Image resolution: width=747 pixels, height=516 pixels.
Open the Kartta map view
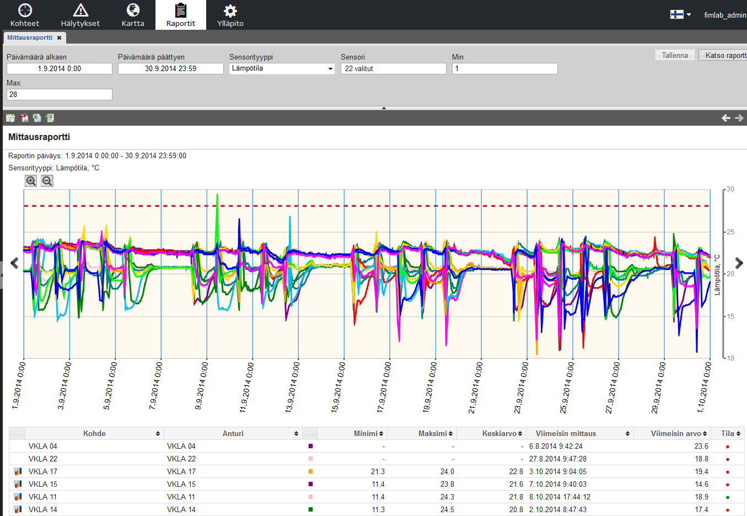pyautogui.click(x=133, y=15)
